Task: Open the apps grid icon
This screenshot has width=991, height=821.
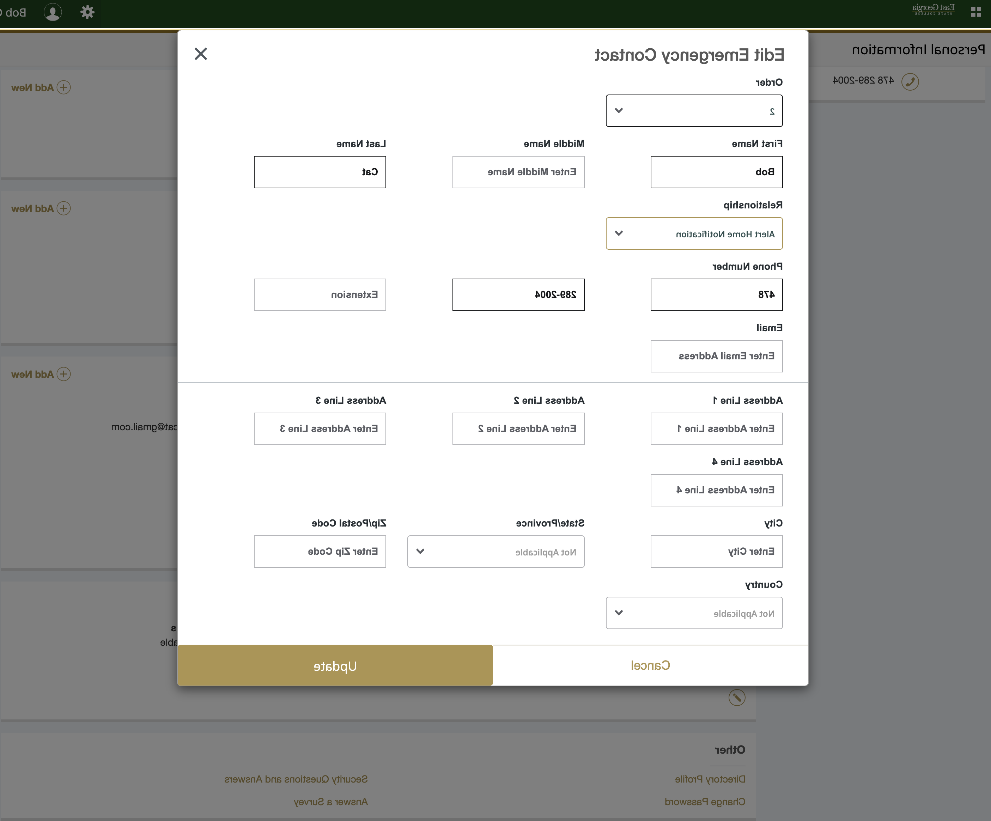Action: [x=977, y=12]
